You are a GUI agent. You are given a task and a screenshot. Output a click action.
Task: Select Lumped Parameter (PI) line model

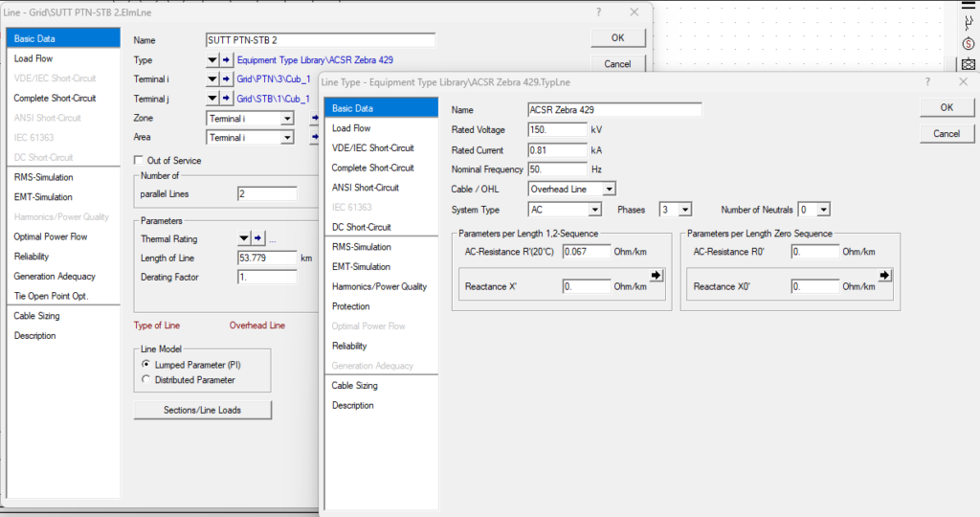coord(145,365)
